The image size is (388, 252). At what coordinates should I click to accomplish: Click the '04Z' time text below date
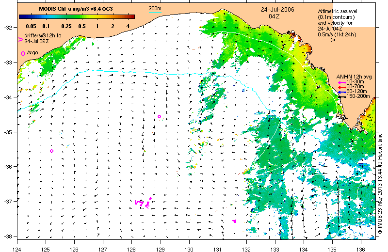coord(274,16)
